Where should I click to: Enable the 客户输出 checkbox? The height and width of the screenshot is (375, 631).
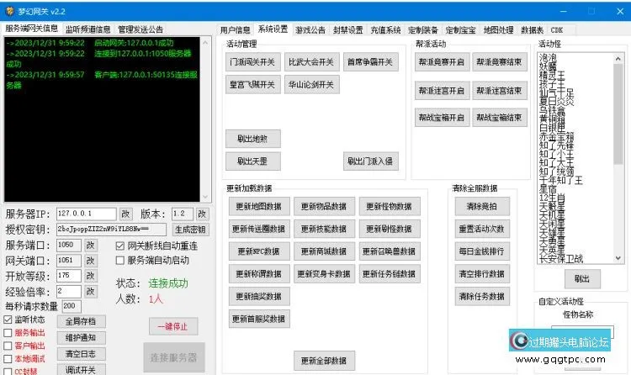tap(8, 346)
